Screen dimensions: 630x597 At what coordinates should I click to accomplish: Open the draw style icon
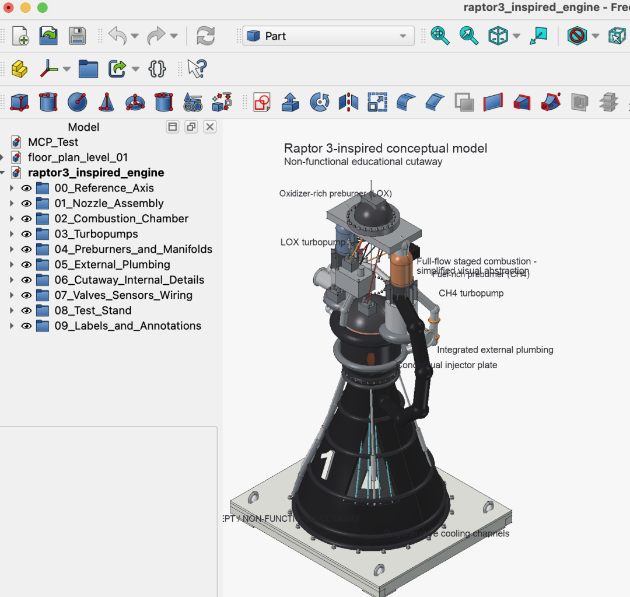pos(577,36)
